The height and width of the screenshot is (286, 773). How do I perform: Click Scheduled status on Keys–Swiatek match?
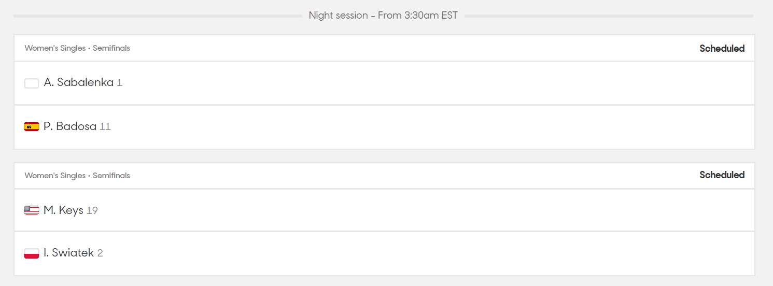pyautogui.click(x=722, y=175)
